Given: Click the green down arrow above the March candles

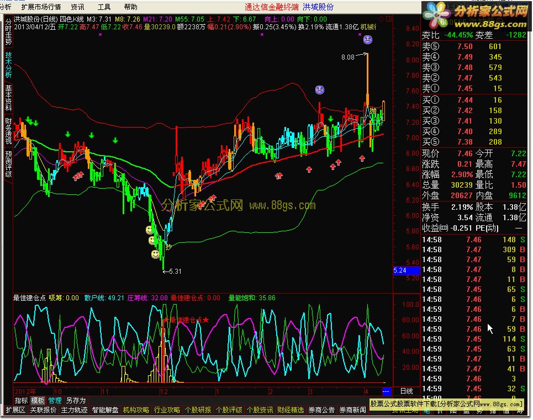Looking at the screenshot, I should (331, 119).
